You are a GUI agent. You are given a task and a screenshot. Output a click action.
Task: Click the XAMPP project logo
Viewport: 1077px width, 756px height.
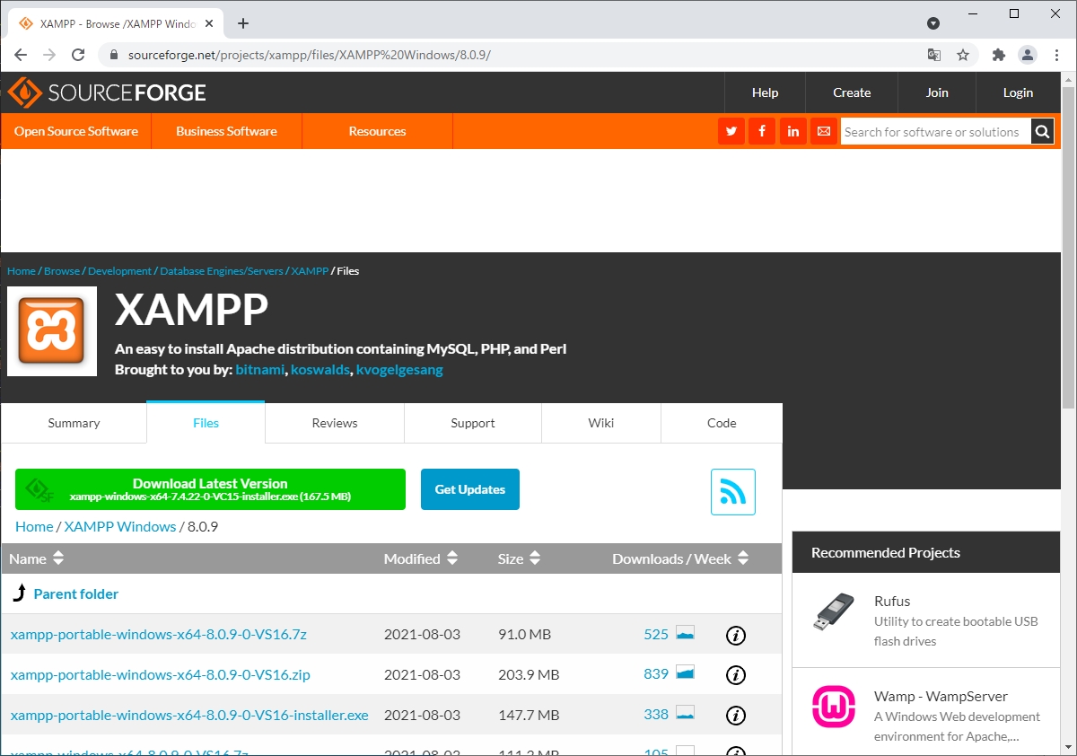tap(51, 330)
